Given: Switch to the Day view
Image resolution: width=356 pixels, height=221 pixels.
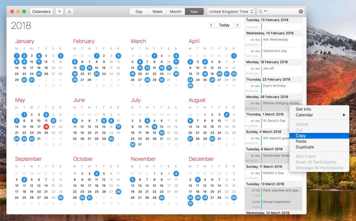Looking at the screenshot, I should tap(139, 12).
